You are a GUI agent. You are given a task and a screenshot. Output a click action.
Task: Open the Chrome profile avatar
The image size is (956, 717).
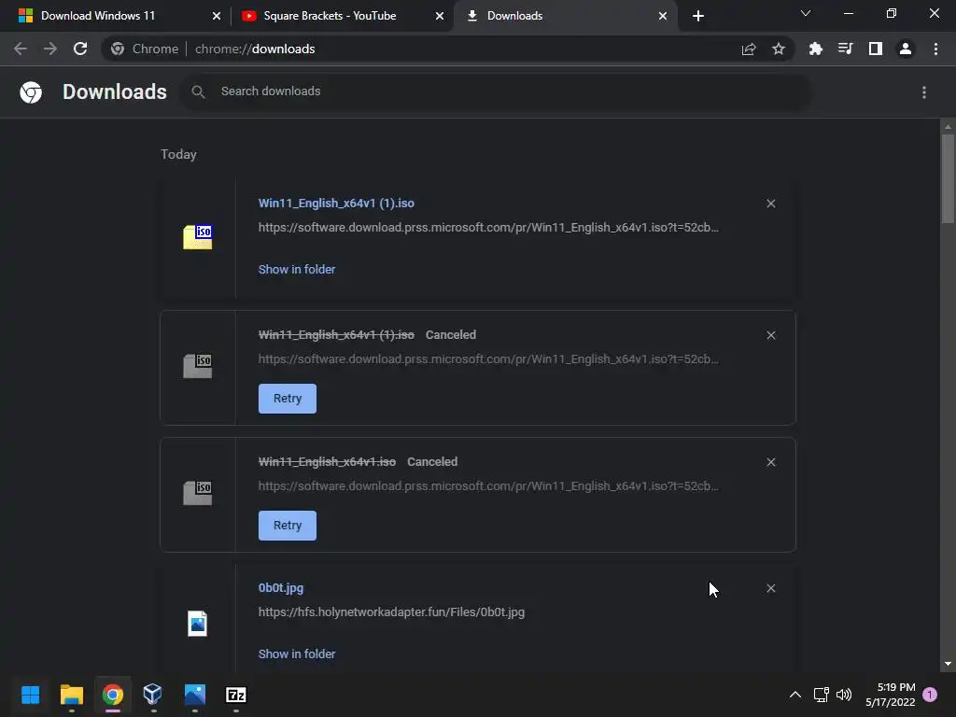[906, 49]
